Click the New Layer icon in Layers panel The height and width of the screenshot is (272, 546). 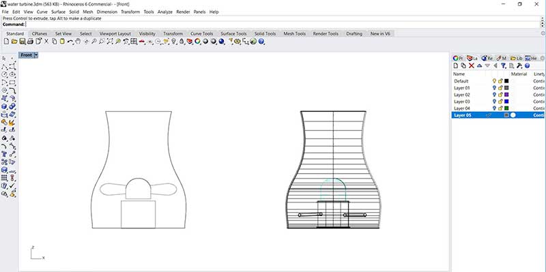456,65
